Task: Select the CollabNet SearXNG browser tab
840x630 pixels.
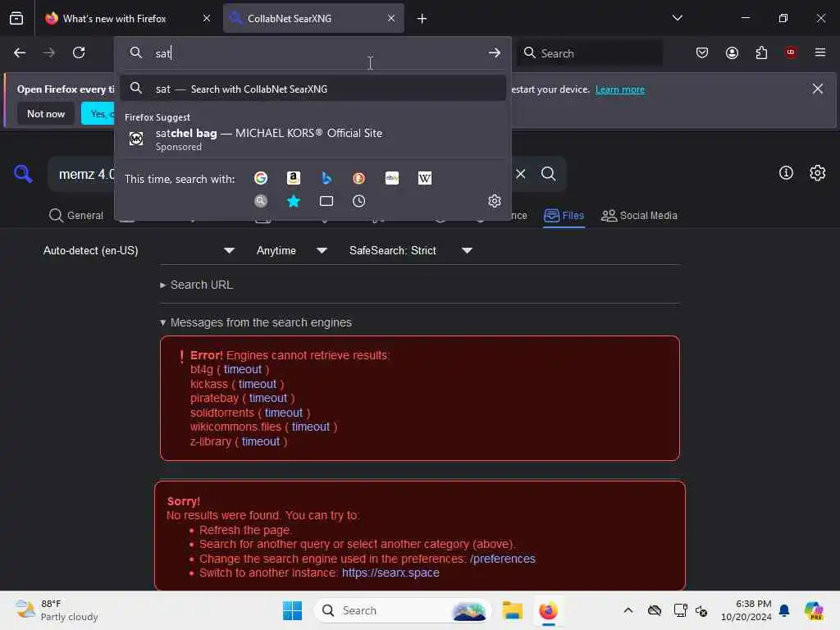Action: [313, 18]
